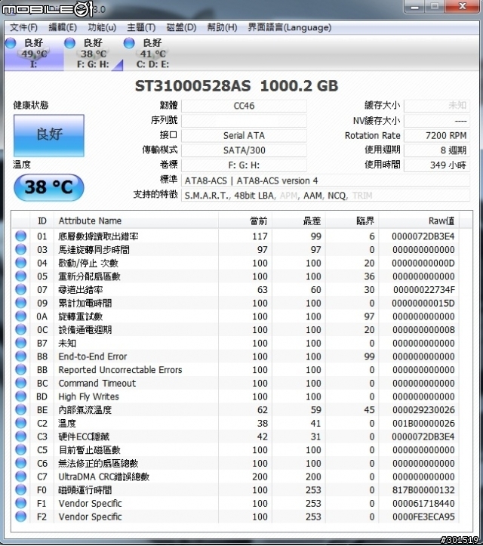Click the ATA8-ACS standard field
Screen dimensions: 483x546
[325, 180]
